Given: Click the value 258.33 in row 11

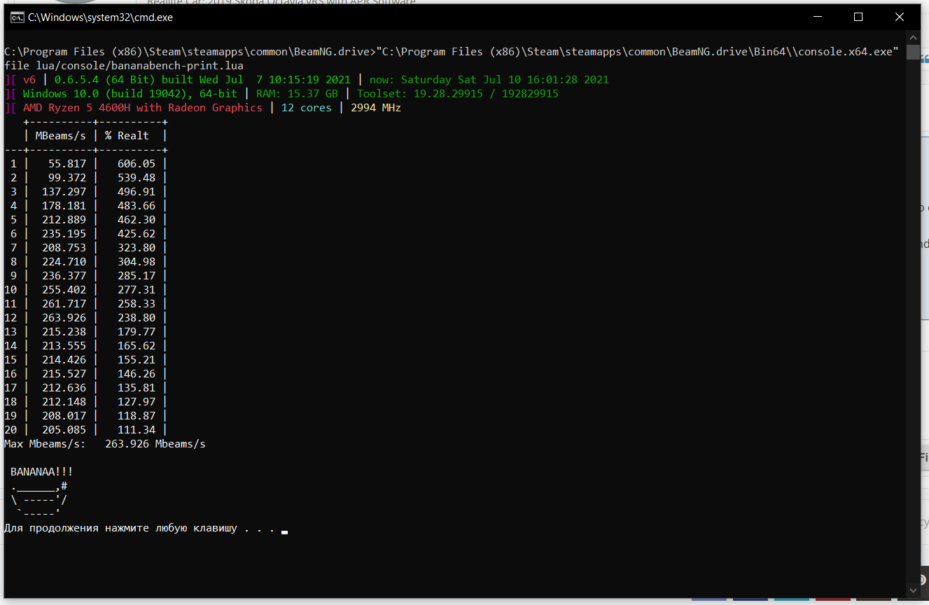Looking at the screenshot, I should click(137, 304).
